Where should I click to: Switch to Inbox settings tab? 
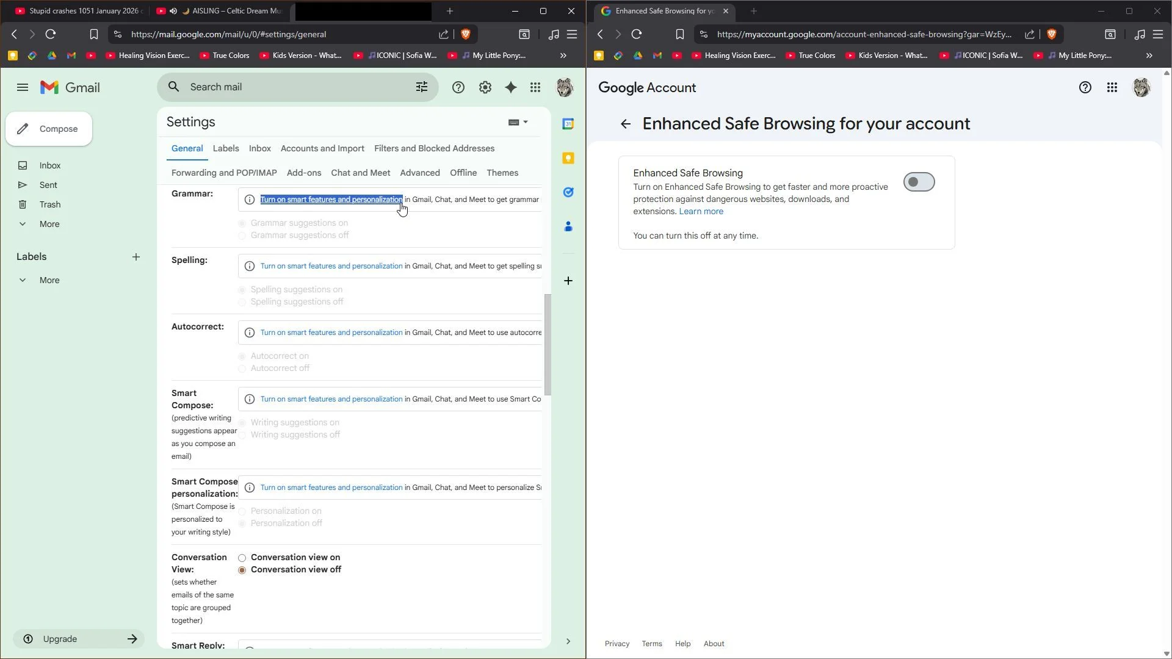click(x=260, y=148)
